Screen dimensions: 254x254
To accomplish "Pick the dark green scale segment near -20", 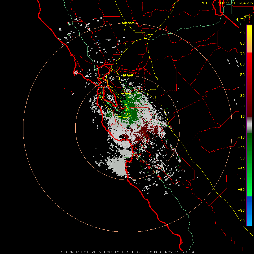I will [249, 146].
